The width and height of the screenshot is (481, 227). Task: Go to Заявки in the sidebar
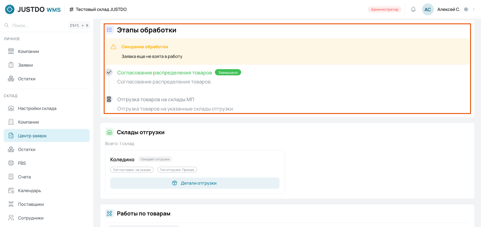click(x=47, y=65)
